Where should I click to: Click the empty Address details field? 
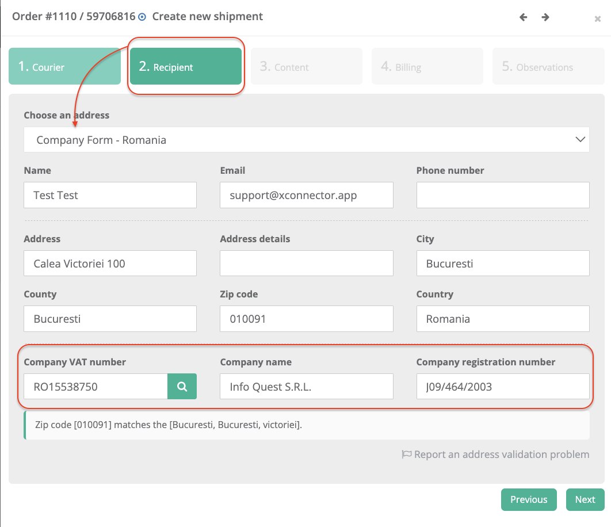tap(306, 263)
